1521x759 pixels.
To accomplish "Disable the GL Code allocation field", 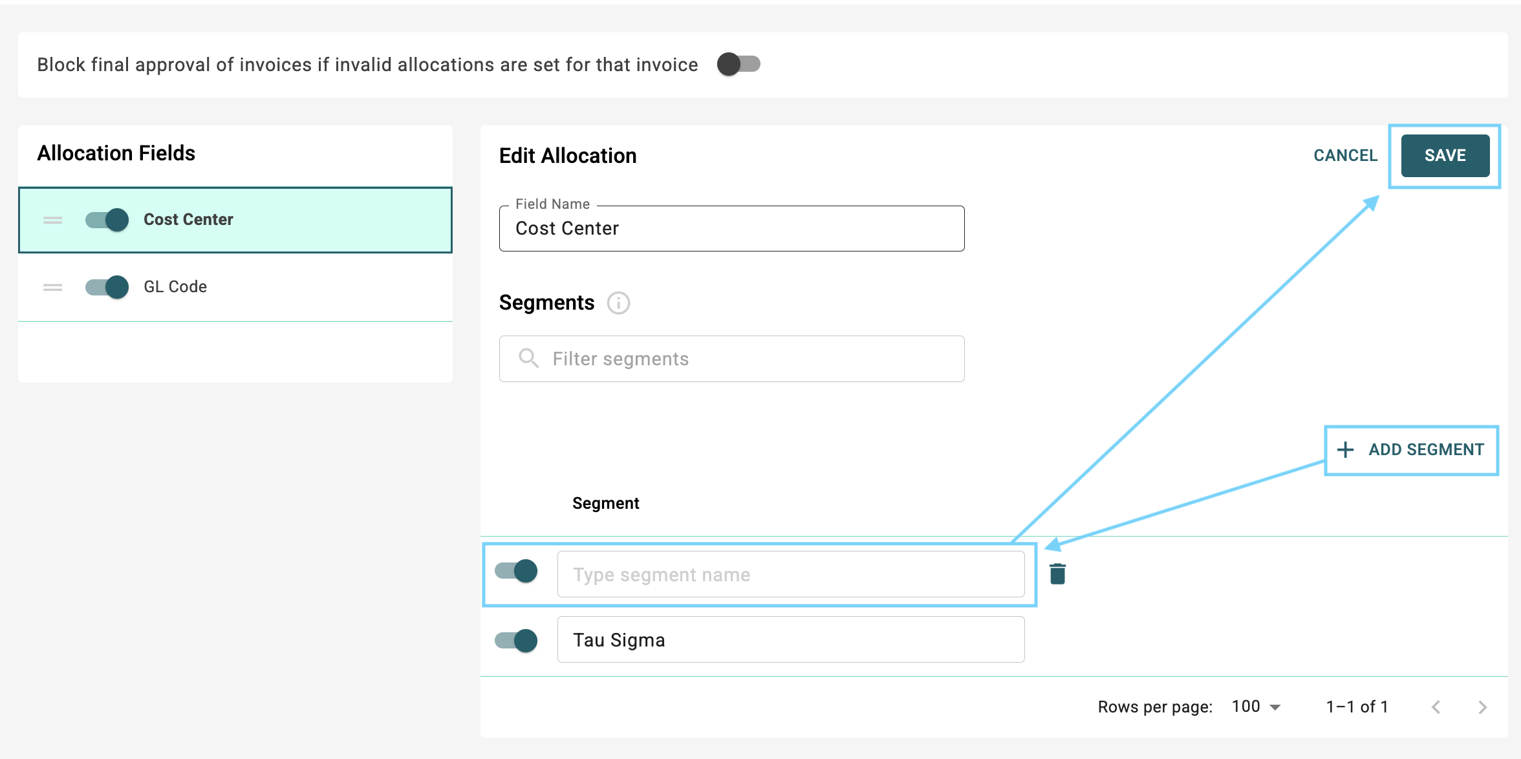I will [x=107, y=287].
